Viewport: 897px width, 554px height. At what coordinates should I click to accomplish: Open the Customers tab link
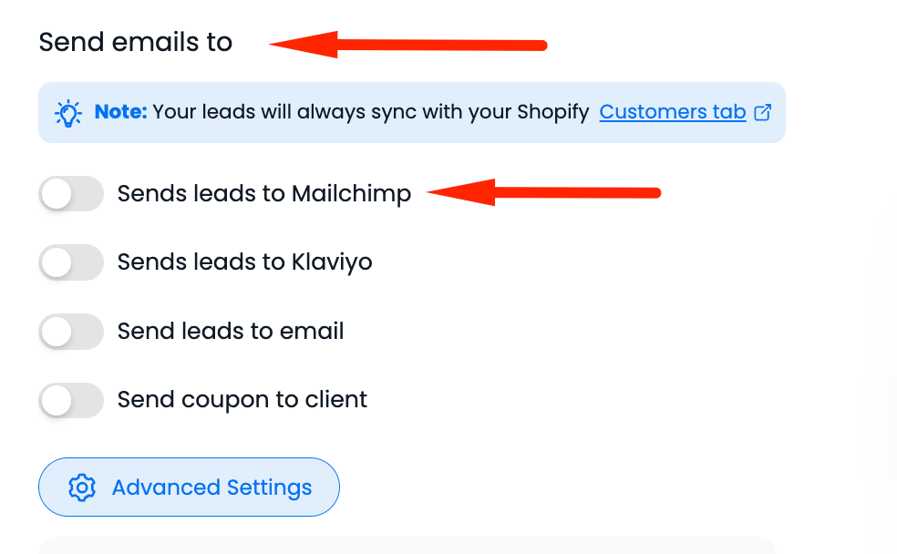(673, 112)
